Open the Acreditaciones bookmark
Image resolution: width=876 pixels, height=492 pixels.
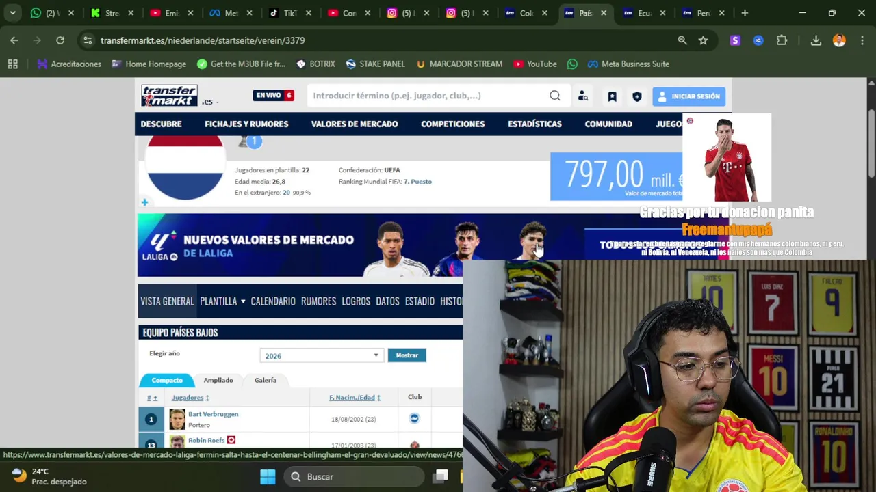tap(69, 64)
